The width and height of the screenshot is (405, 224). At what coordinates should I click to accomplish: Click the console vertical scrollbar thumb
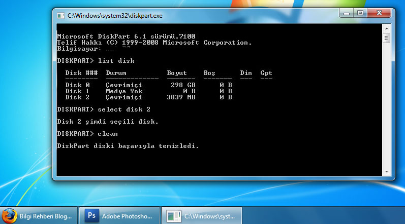coord(386,39)
